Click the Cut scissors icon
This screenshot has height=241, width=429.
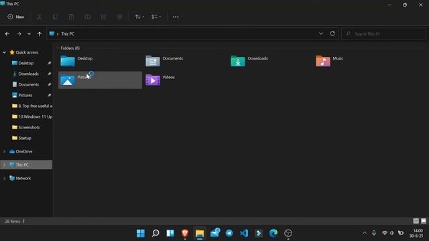click(39, 17)
